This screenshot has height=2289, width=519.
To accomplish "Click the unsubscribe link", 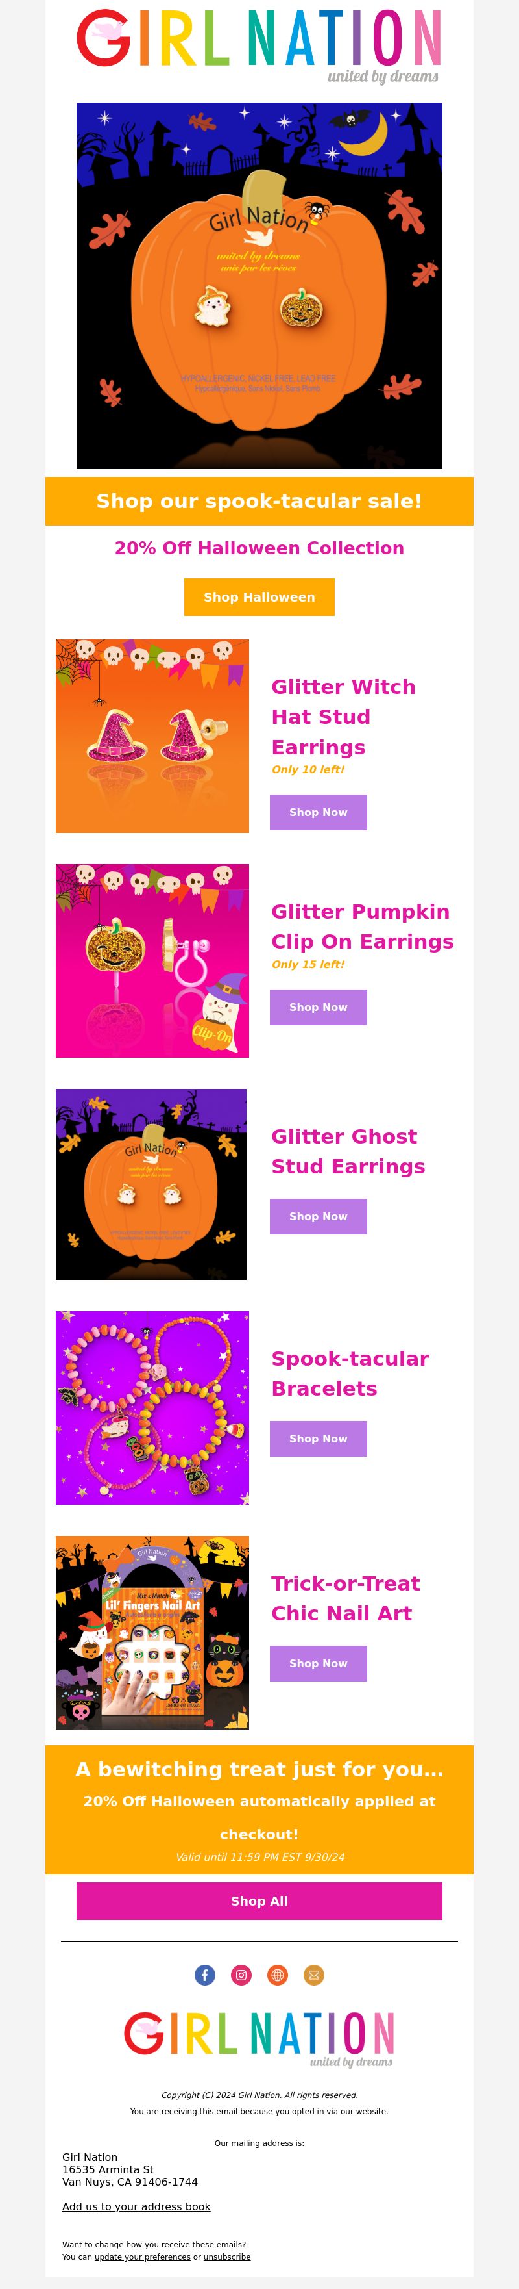I will [x=227, y=2256].
